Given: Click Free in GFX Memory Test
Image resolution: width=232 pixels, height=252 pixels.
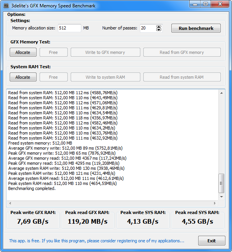Looking at the screenshot, I should [x=54, y=52].
